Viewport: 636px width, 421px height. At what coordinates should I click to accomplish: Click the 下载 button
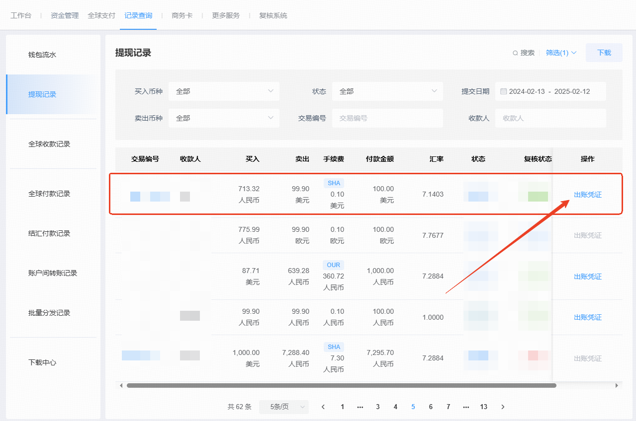tap(604, 53)
